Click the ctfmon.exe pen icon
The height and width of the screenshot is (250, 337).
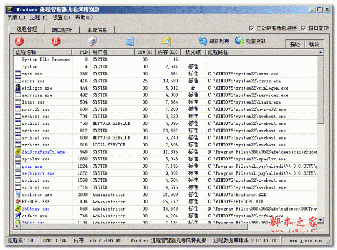pos(18,216)
